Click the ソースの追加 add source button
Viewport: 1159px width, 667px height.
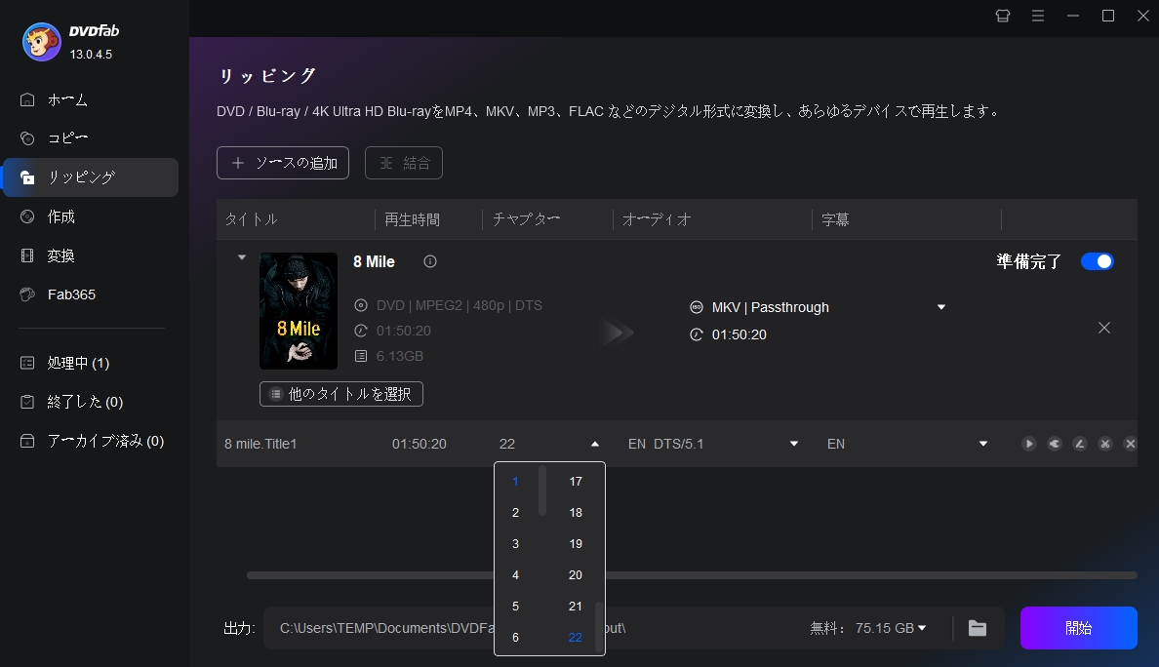(x=282, y=163)
